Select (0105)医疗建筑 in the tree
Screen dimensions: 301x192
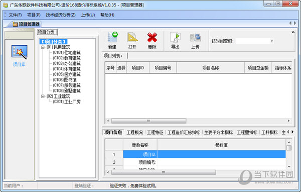[67, 74]
